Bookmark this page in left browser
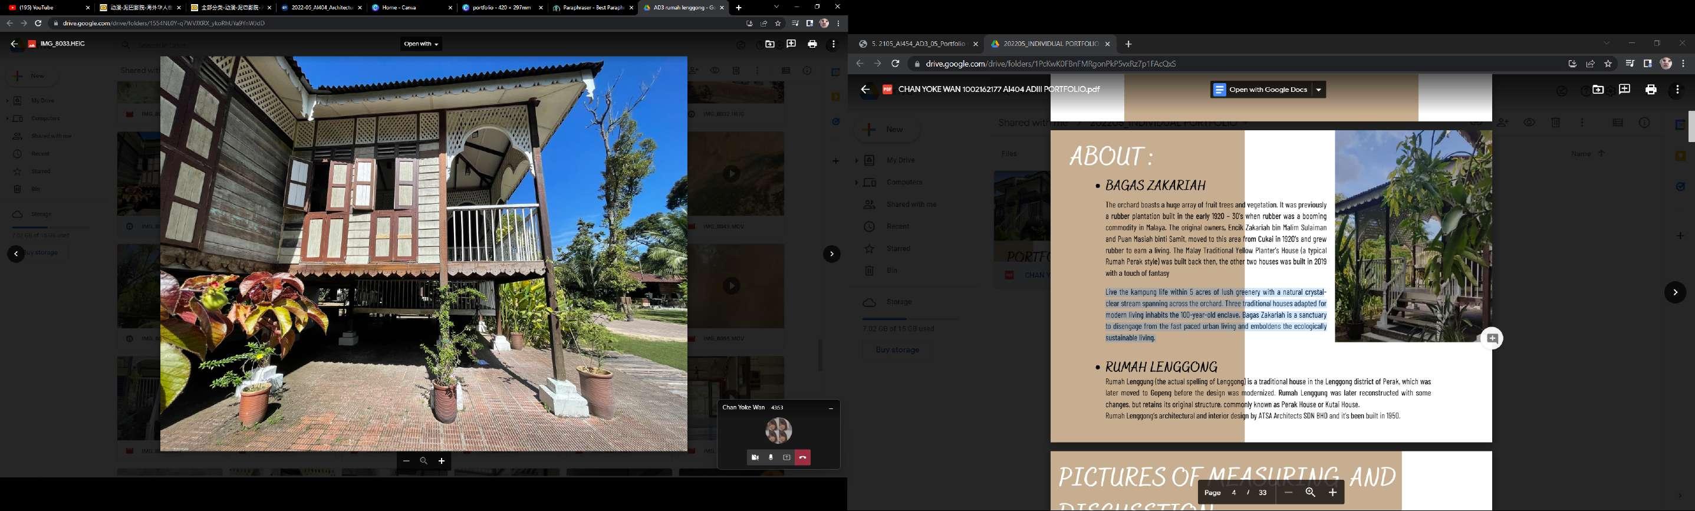This screenshot has width=1695, height=511. [x=778, y=23]
